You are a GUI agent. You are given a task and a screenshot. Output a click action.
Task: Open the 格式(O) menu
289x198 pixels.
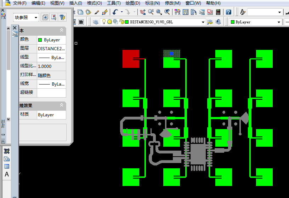(x=94, y=3)
